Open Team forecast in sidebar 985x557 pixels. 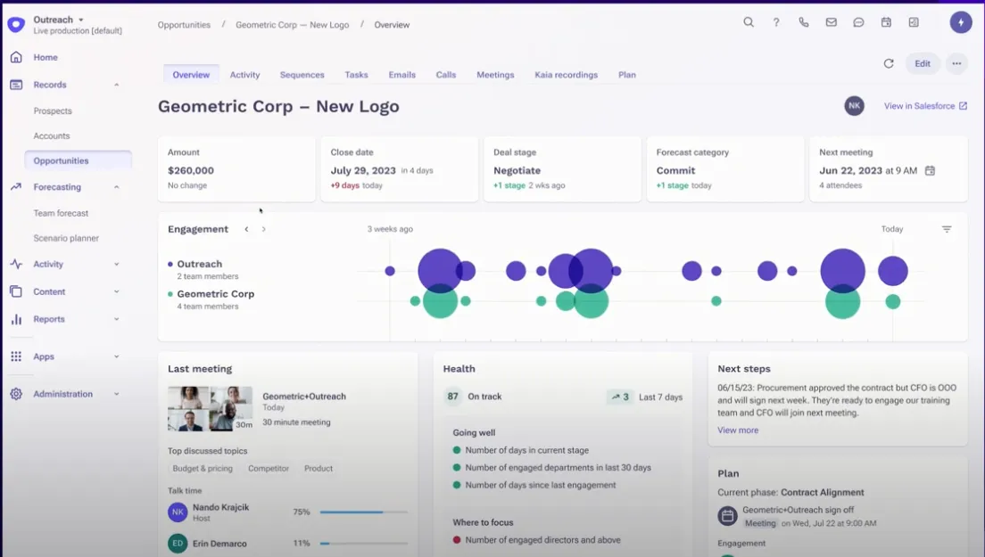click(61, 213)
